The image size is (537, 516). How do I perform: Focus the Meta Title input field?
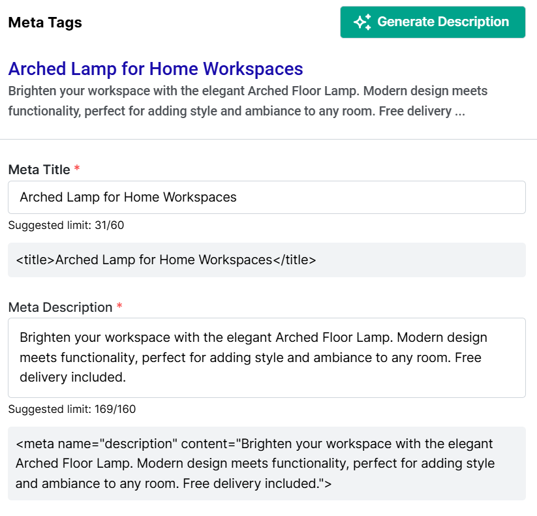(x=267, y=197)
